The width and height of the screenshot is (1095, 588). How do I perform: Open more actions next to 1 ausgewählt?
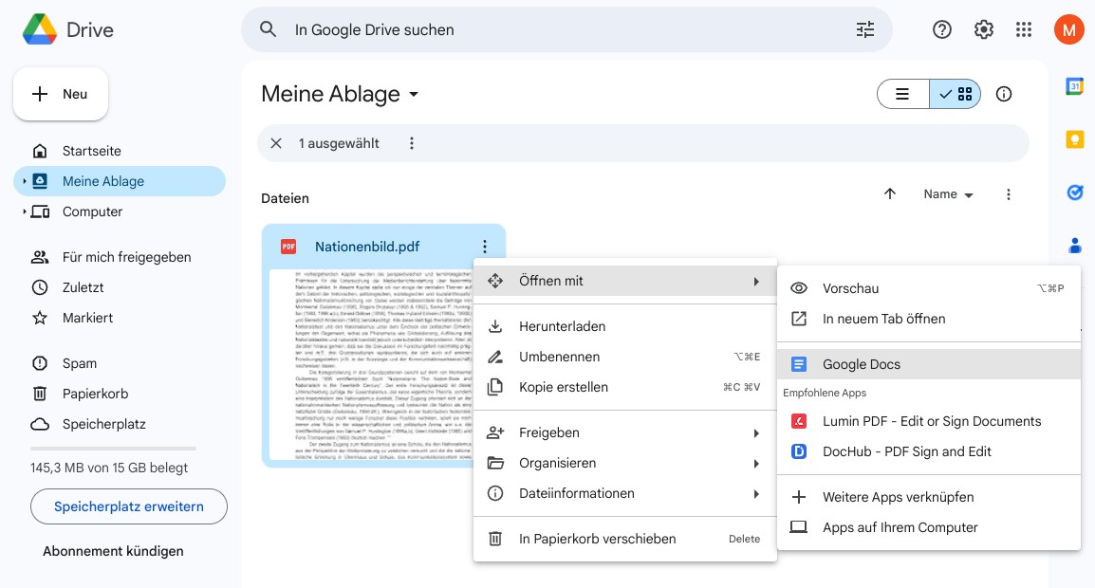pyautogui.click(x=411, y=143)
